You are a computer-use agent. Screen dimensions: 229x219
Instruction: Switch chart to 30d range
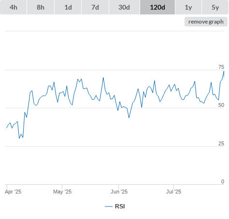click(x=124, y=7)
